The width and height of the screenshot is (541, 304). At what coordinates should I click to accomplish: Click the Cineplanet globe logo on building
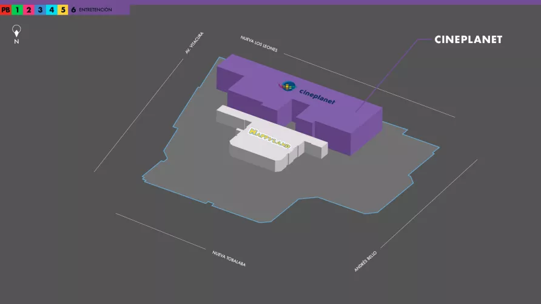[287, 86]
